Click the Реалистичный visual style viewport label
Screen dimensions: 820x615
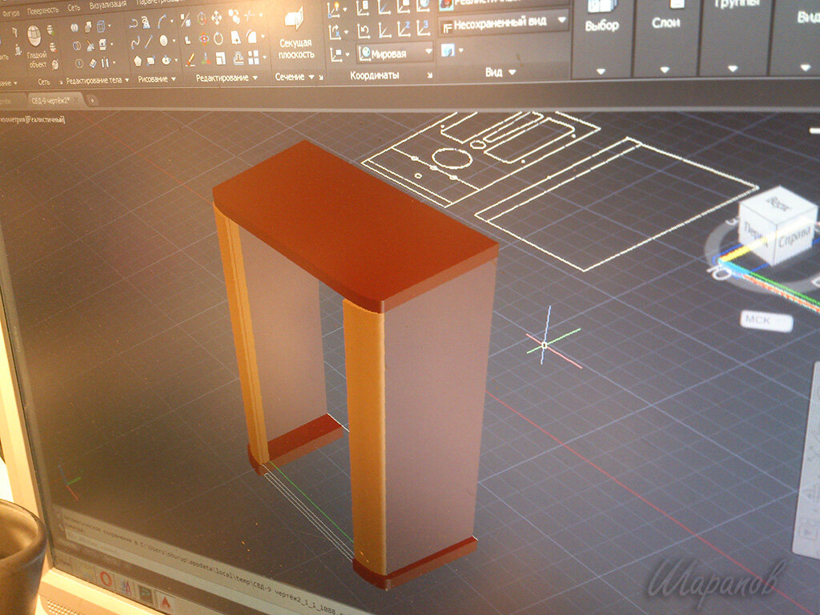point(46,120)
